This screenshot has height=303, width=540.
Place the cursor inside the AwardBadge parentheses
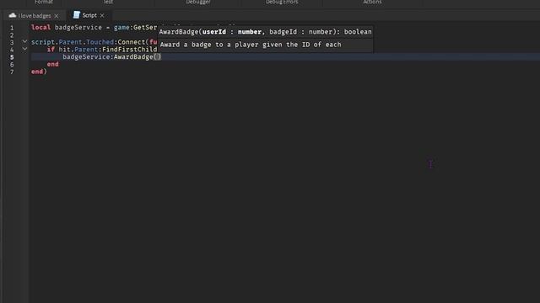pos(157,57)
